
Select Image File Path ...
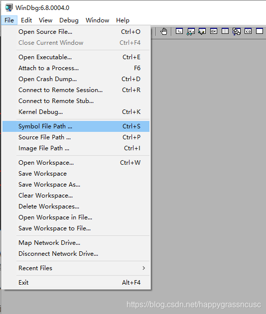[76, 148]
